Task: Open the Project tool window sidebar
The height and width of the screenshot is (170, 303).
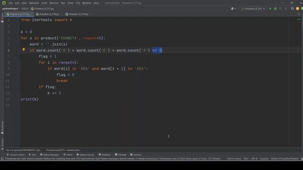Action: click(x=2, y=17)
